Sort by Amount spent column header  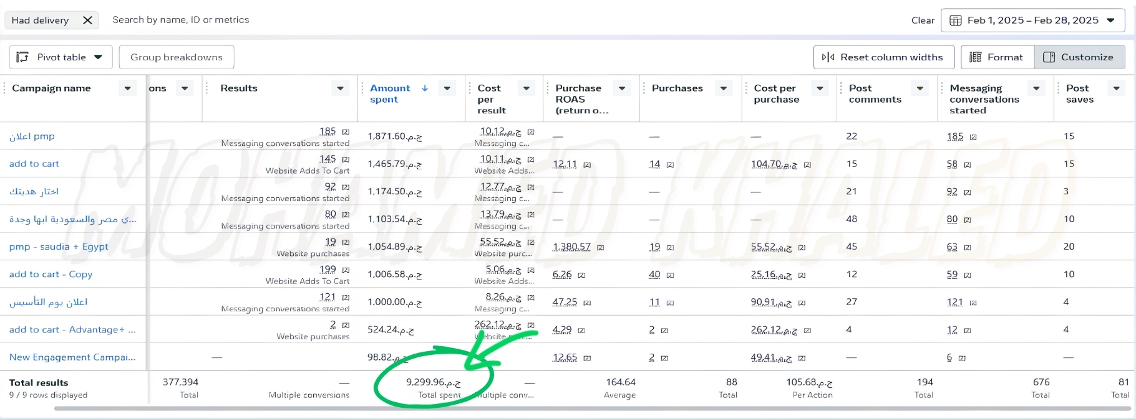point(390,93)
